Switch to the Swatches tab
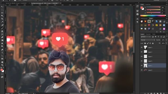 tap(148, 4)
